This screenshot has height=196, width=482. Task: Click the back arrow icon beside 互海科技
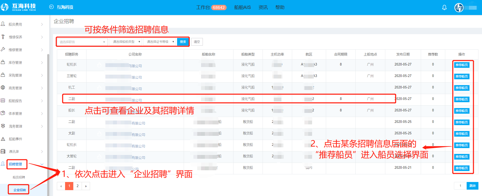[x=51, y=7]
